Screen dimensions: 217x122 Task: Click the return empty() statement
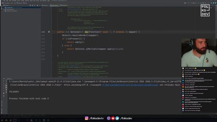[x=76, y=42]
